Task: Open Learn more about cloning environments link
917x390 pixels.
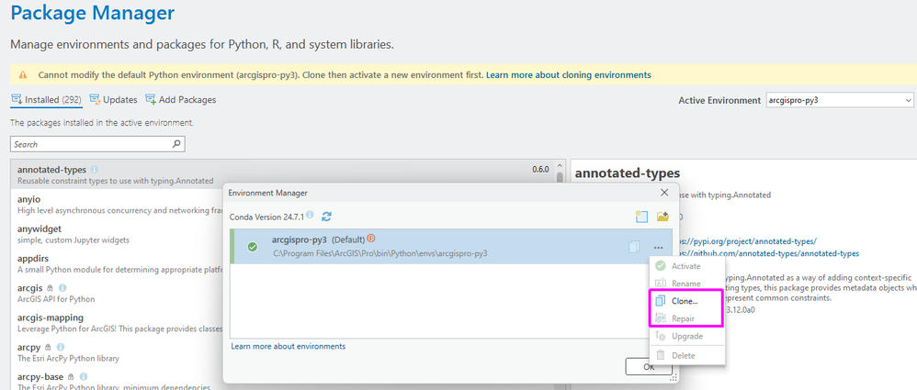Action: [569, 75]
